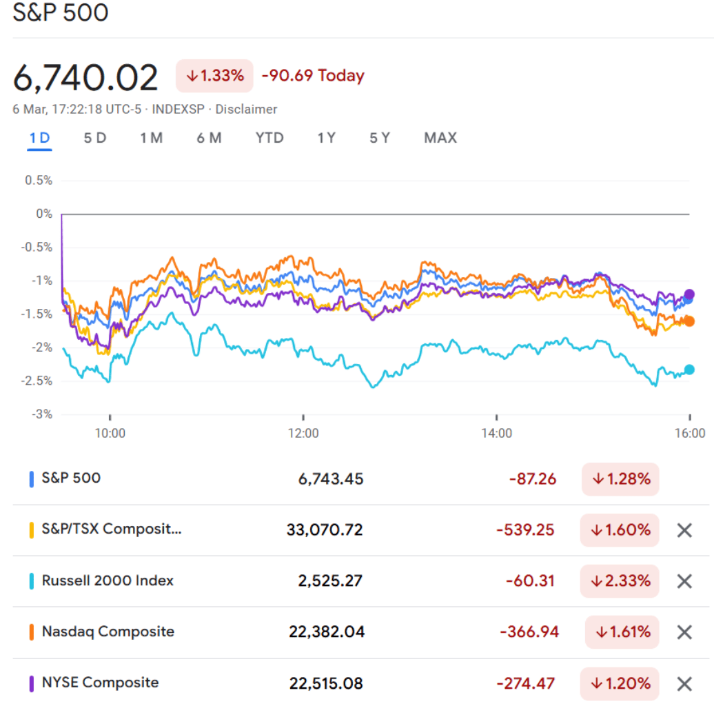This screenshot has width=714, height=706.
Task: Select the YTD range tab
Action: (x=269, y=138)
